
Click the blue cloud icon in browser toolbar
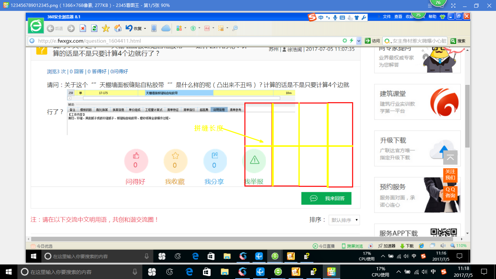tap(166, 28)
